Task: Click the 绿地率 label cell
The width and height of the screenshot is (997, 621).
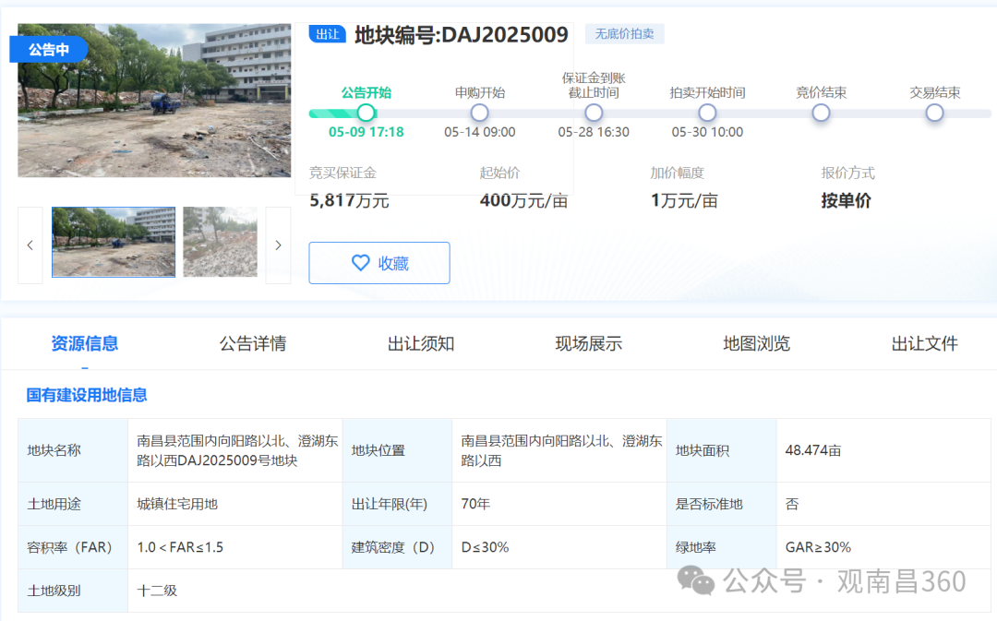Action: (x=722, y=547)
